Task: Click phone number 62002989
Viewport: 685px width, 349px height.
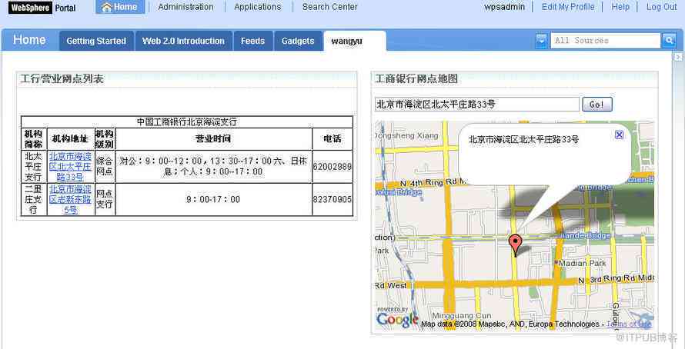Action: pyautogui.click(x=332, y=167)
